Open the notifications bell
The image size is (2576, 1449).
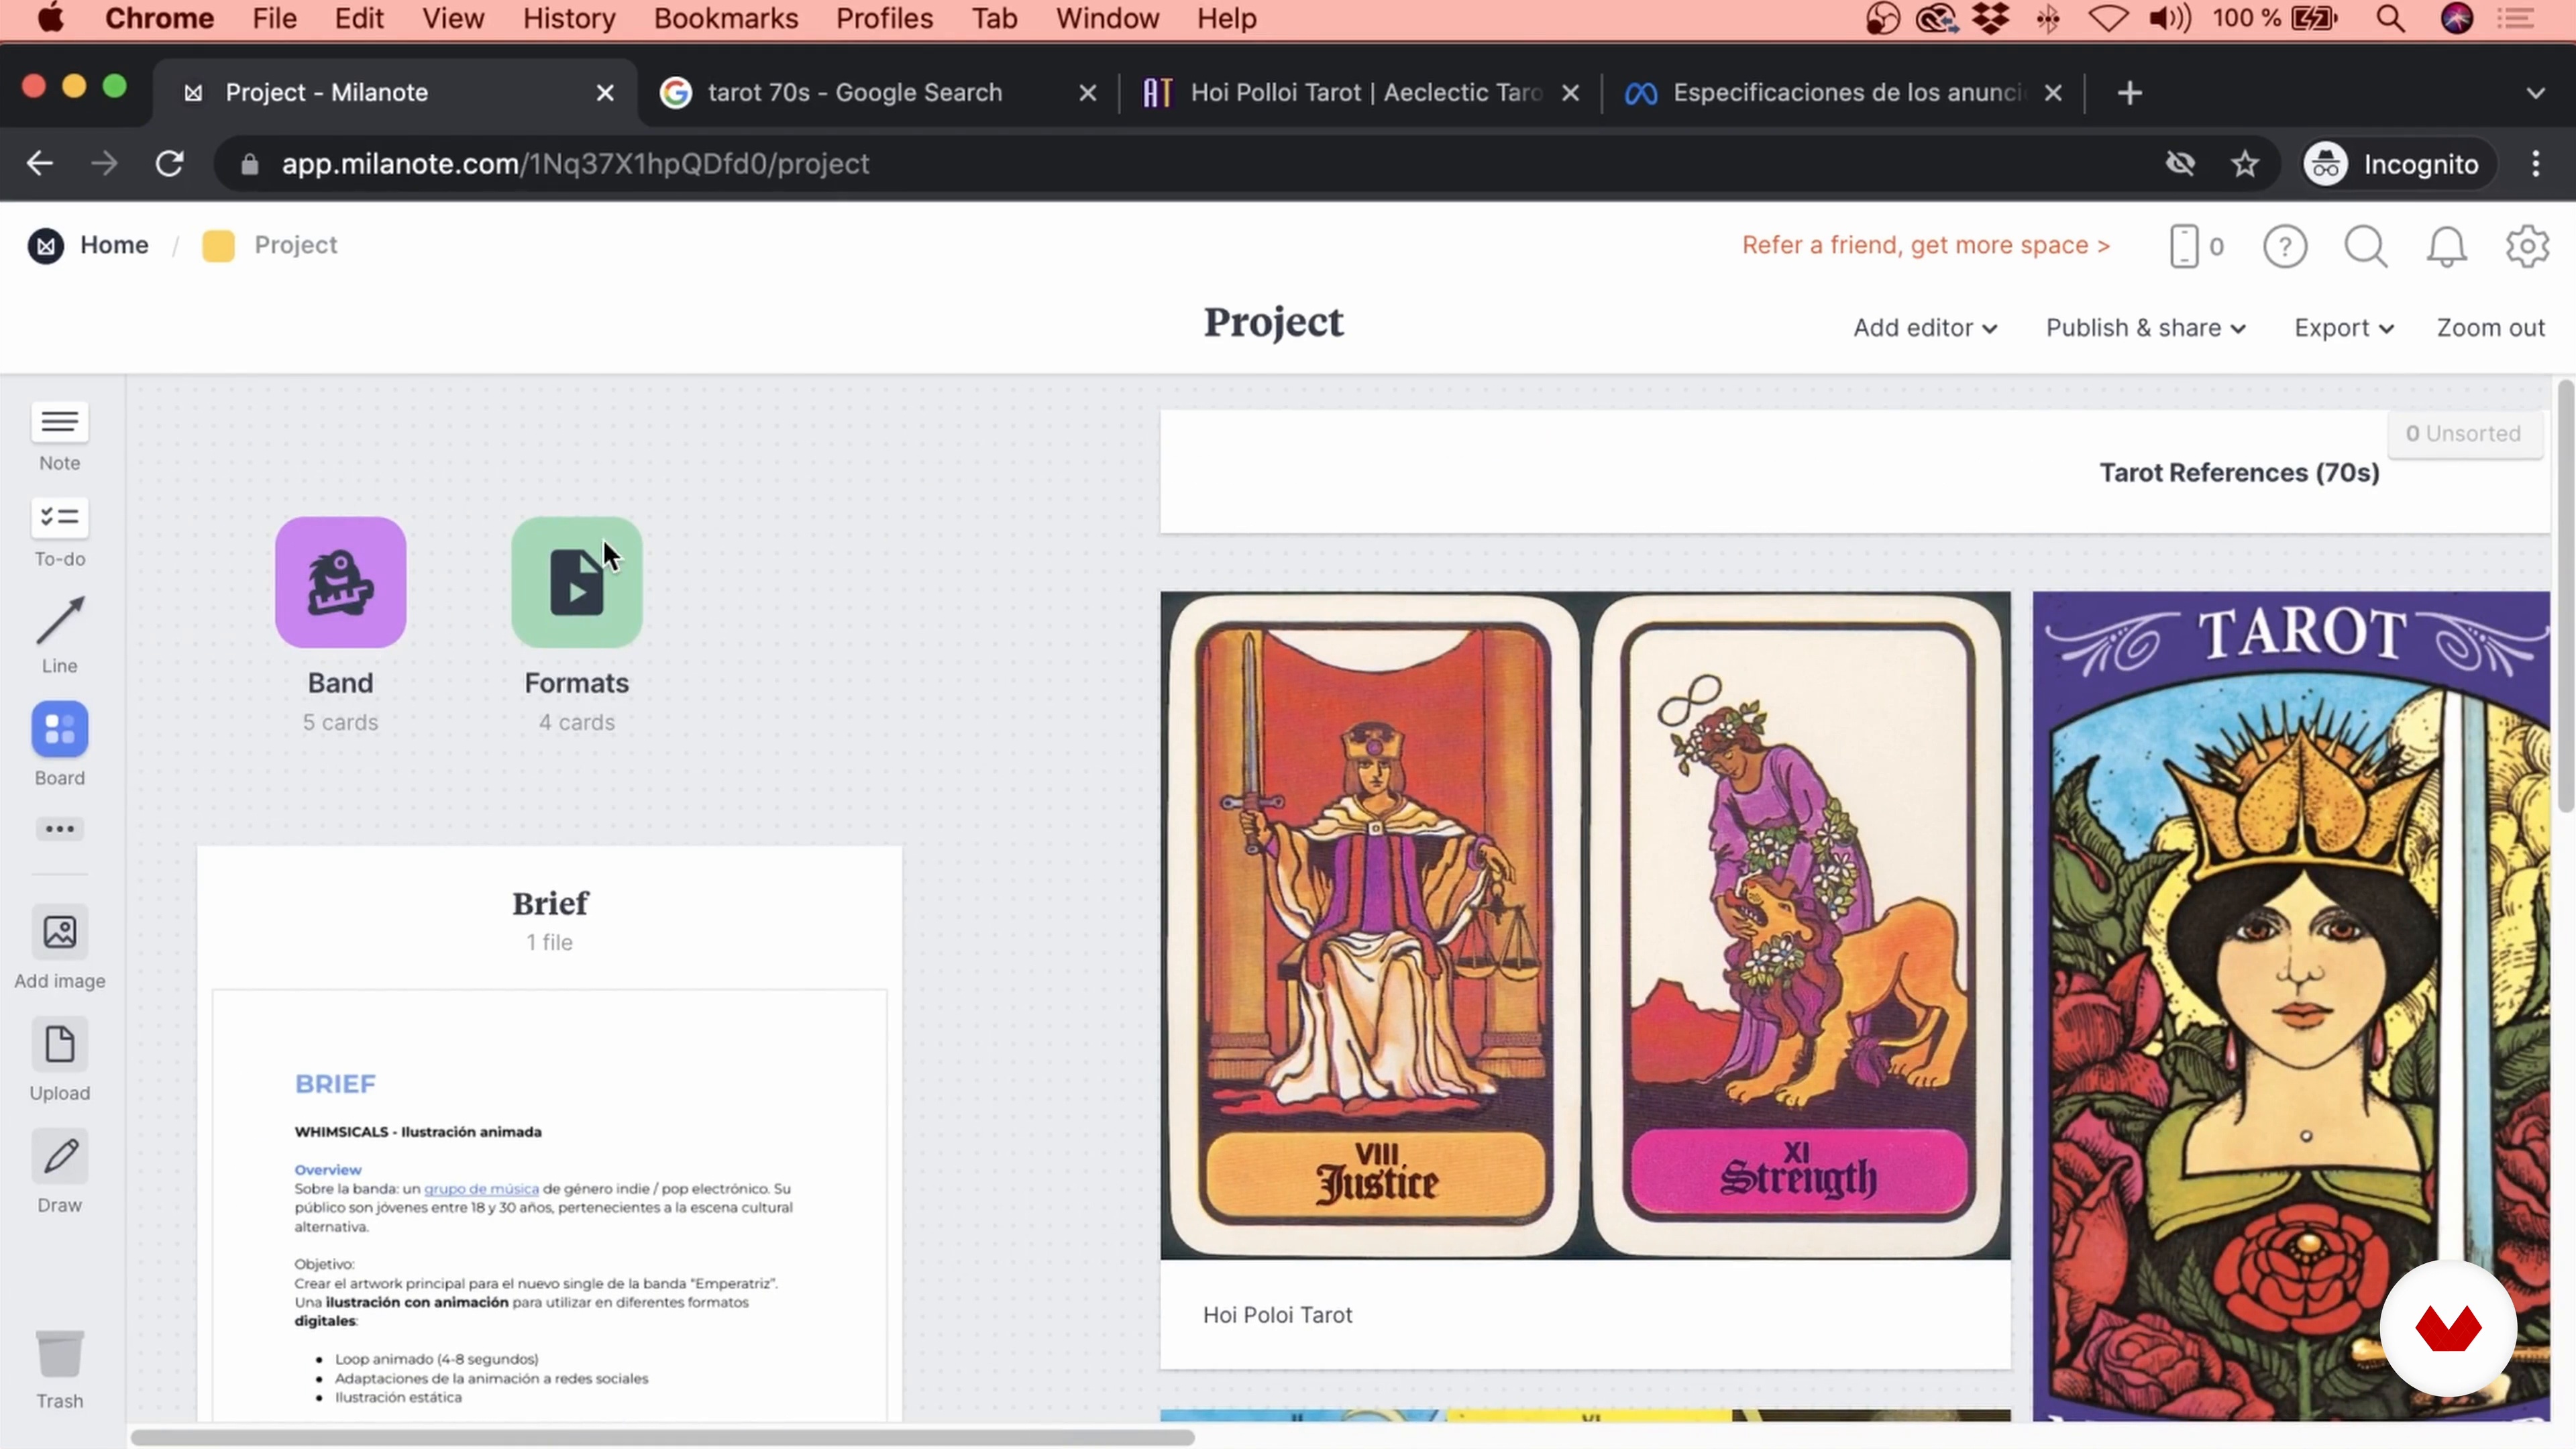coord(2446,246)
